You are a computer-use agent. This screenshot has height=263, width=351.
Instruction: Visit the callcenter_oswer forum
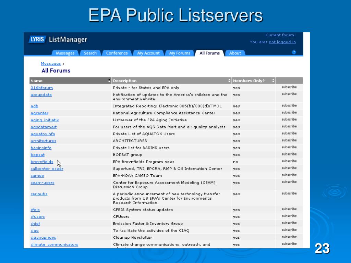[47, 168]
